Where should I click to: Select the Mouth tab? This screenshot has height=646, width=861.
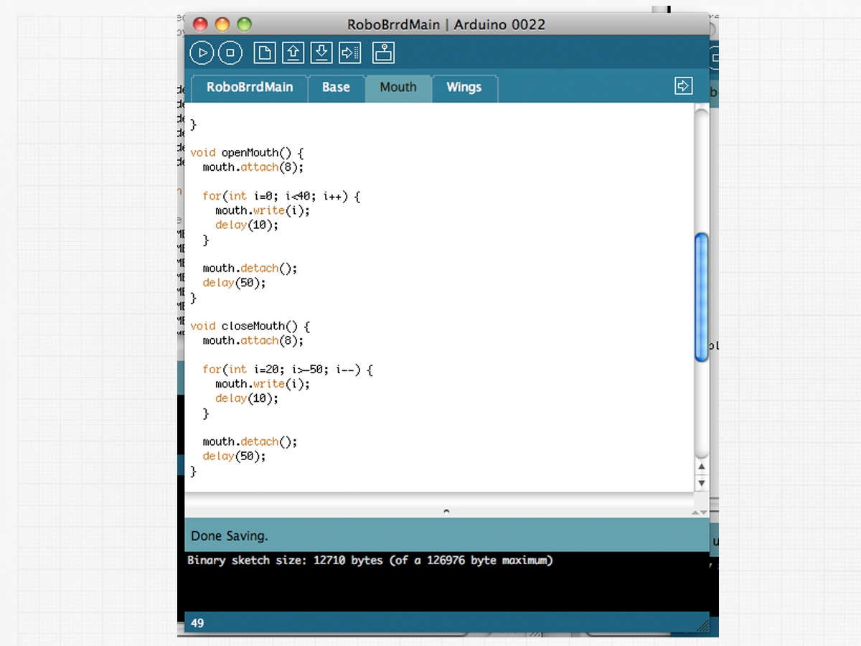point(398,88)
